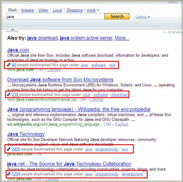This screenshot has width=183, height=182.
Task: Click the www.java.com/en/download/manual.jsp URL text
Action: pos(42,99)
